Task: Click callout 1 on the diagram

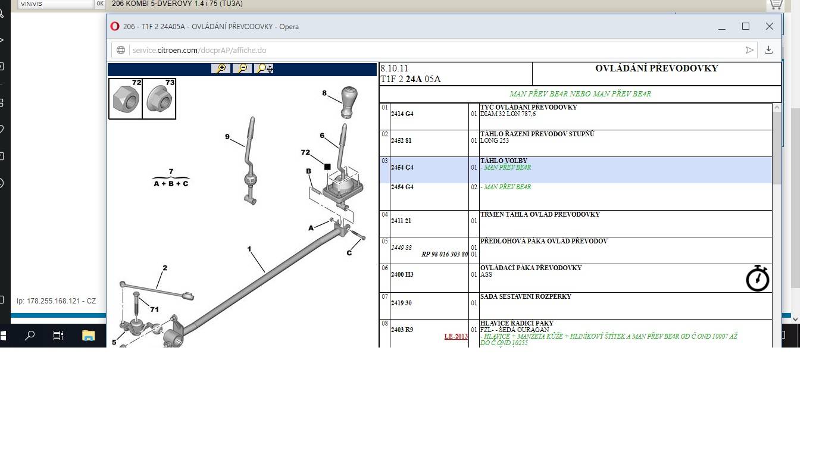Action: tap(249, 249)
